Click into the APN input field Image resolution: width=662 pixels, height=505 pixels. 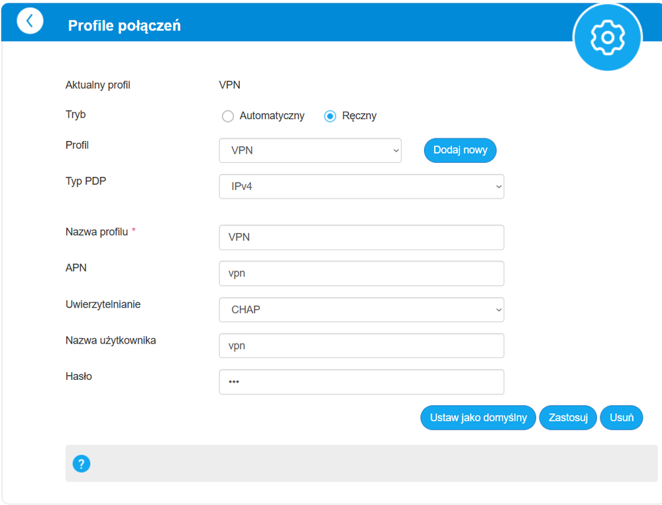pos(361,273)
